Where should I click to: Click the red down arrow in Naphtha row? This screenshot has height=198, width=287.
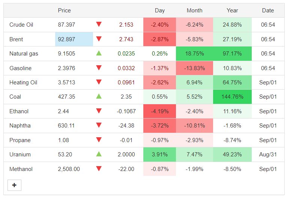(99, 125)
